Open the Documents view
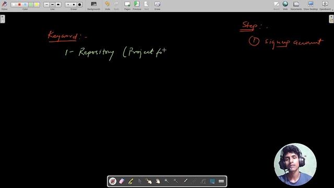Image resolution: width=334 pixels, height=188 pixels. [296, 5]
